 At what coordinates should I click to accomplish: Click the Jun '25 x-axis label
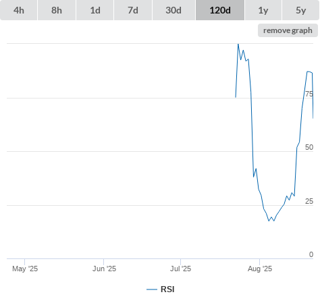click(x=104, y=269)
